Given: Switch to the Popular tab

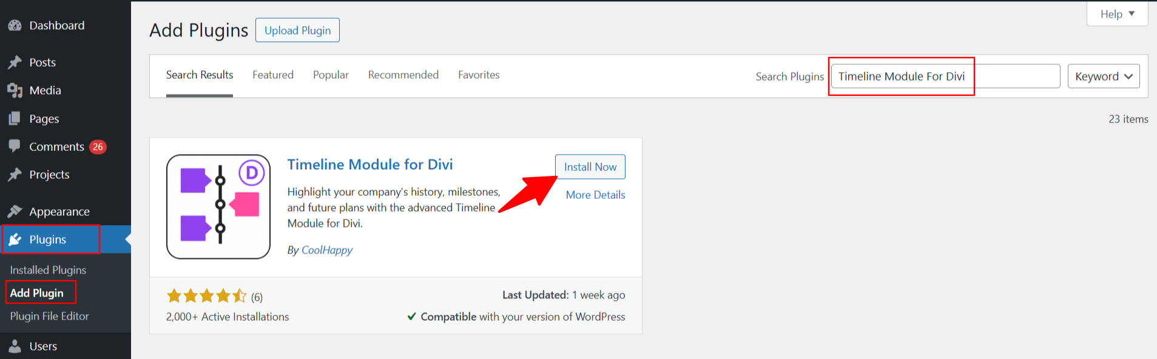Looking at the screenshot, I should [x=331, y=75].
